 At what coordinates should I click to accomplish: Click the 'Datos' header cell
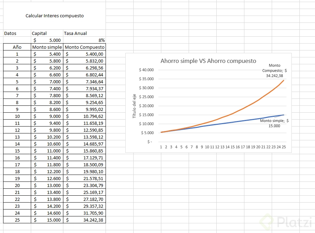(17, 33)
